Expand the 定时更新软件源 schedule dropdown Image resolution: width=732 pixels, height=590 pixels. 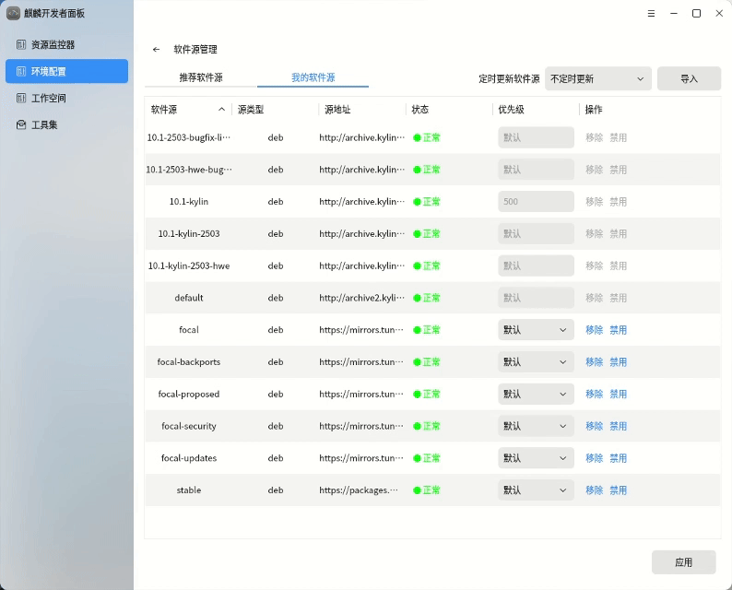(x=597, y=79)
